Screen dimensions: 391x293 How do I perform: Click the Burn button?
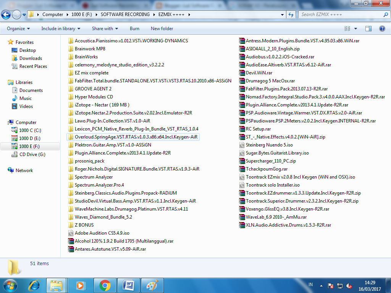click(134, 29)
